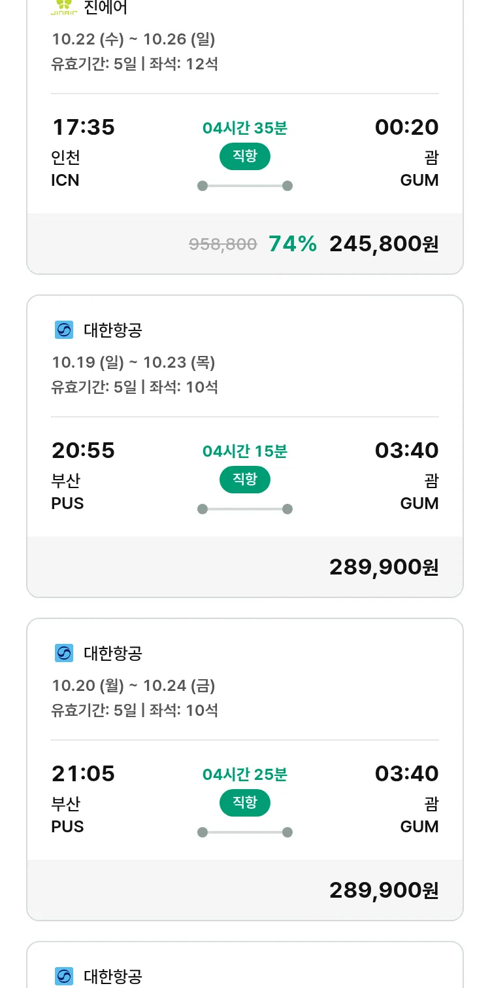This screenshot has width=490, height=988.
Task: Tap 직항 badge on the 20:55 Busan flight
Action: [x=245, y=480]
